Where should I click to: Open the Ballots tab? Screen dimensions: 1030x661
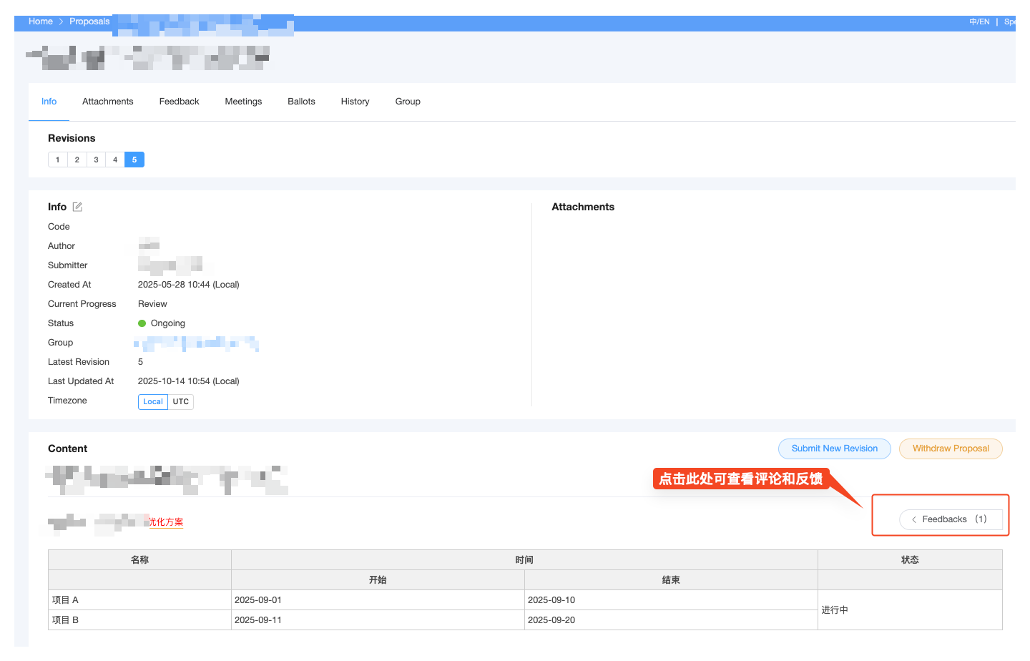tap(301, 102)
